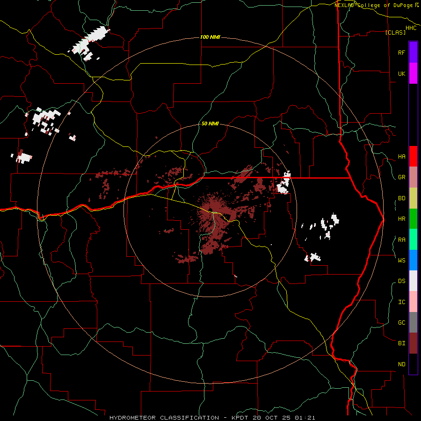421x421 pixels.
Task: Click the "100 NMI" range ring label
Action: tap(210, 37)
